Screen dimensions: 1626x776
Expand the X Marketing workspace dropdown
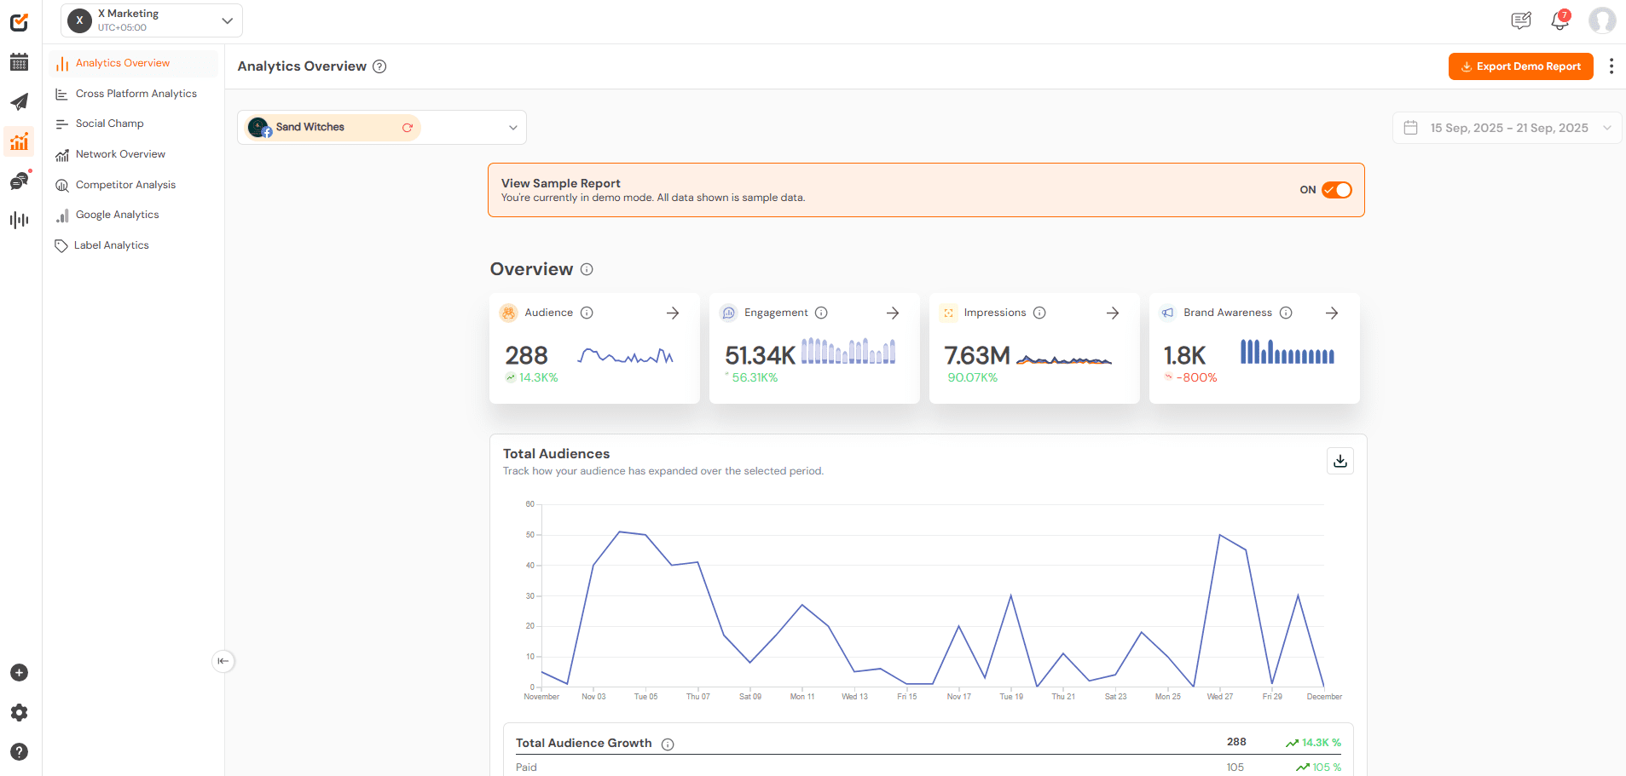[226, 20]
